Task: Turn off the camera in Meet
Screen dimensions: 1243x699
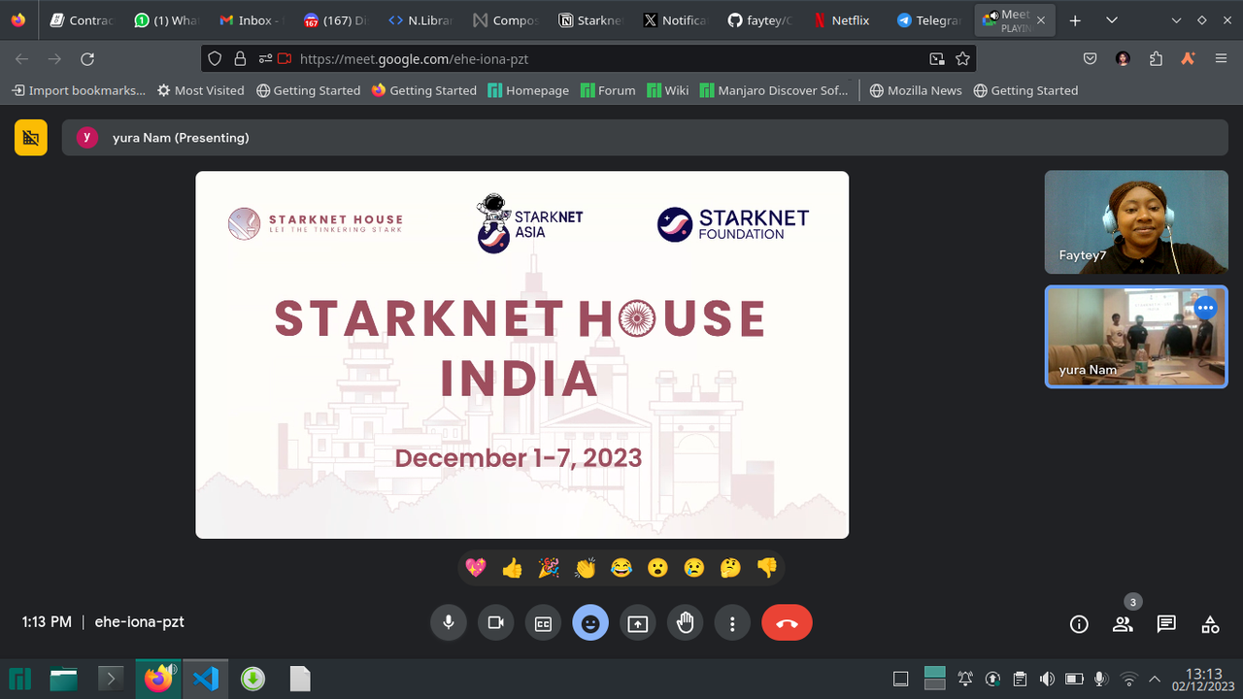Action: [496, 622]
